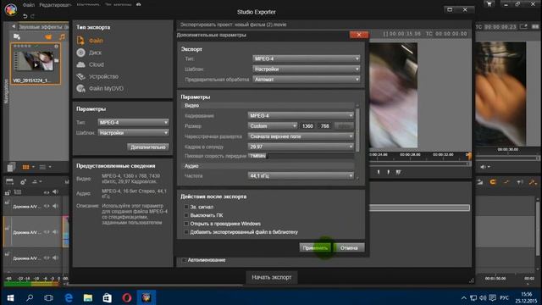Click Начать экспорт button
The image size is (542, 305).
coord(271,277)
